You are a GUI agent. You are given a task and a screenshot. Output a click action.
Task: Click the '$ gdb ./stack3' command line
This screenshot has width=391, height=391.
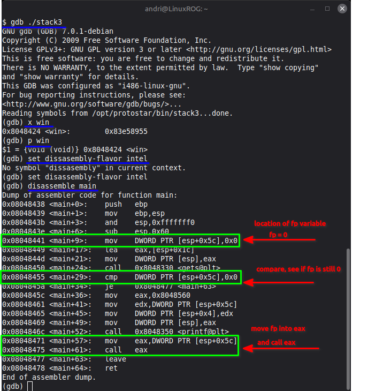coord(32,22)
